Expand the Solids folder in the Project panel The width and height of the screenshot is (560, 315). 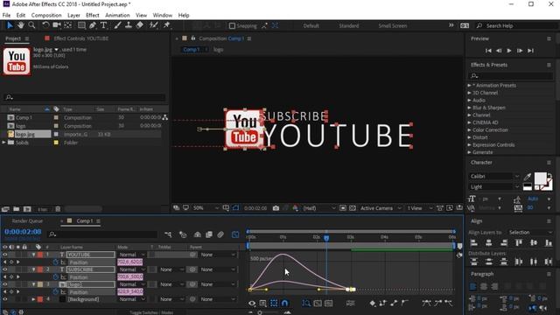click(x=3, y=143)
